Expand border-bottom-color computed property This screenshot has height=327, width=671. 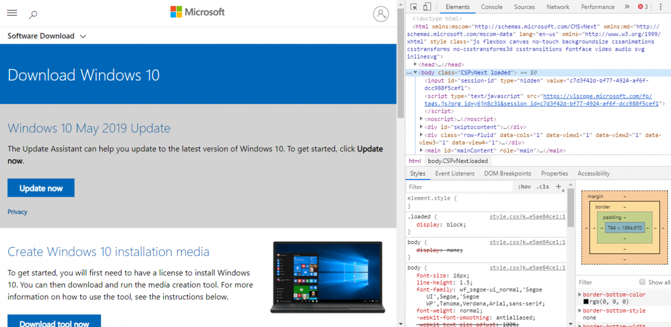point(580,295)
